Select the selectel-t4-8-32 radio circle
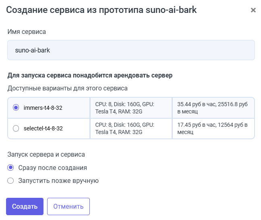Image resolution: width=261 pixels, height=220 pixels. 16,129
